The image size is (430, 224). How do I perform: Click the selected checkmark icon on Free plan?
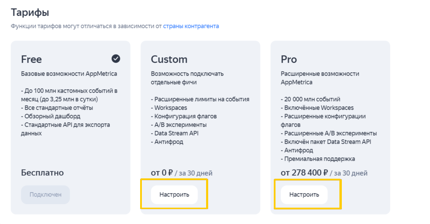click(116, 59)
